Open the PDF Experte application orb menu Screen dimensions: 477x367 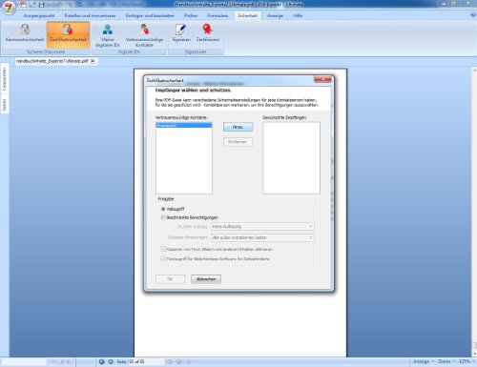(x=9, y=7)
